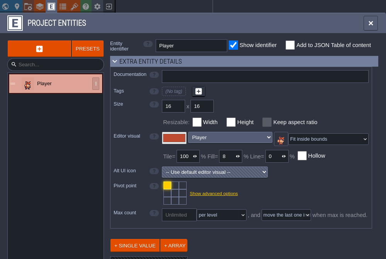
Task: Open the Project settings folder icon
Action: pos(28,6)
